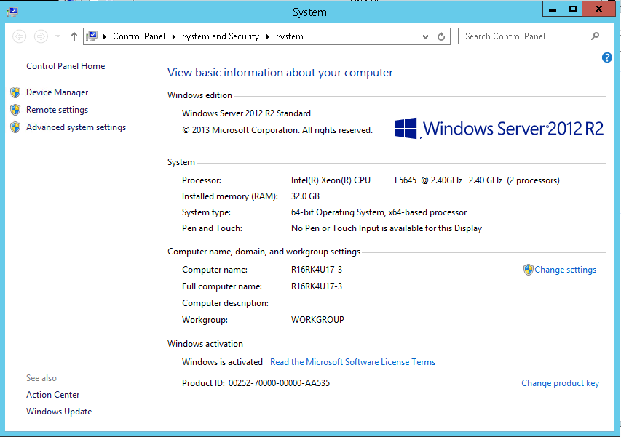Viewport: 621px width, 437px height.
Task: Select Control Panel breadcrumb item
Action: (x=138, y=36)
